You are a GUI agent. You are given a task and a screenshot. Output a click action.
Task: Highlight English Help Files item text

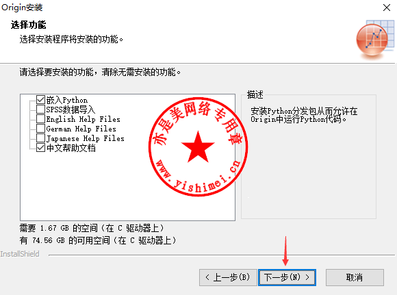click(x=84, y=119)
